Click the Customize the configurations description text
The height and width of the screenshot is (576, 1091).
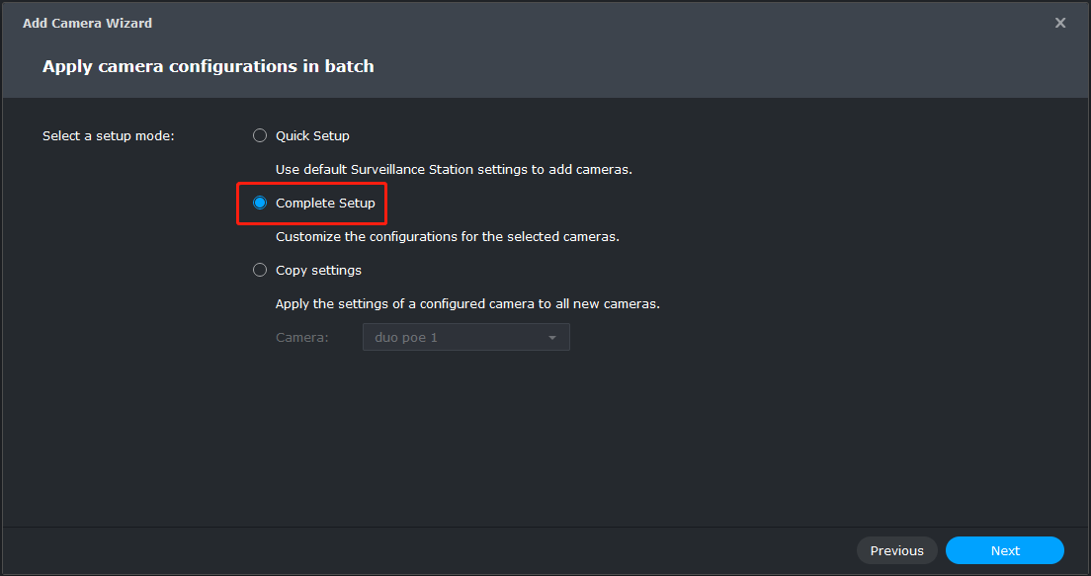pos(448,236)
